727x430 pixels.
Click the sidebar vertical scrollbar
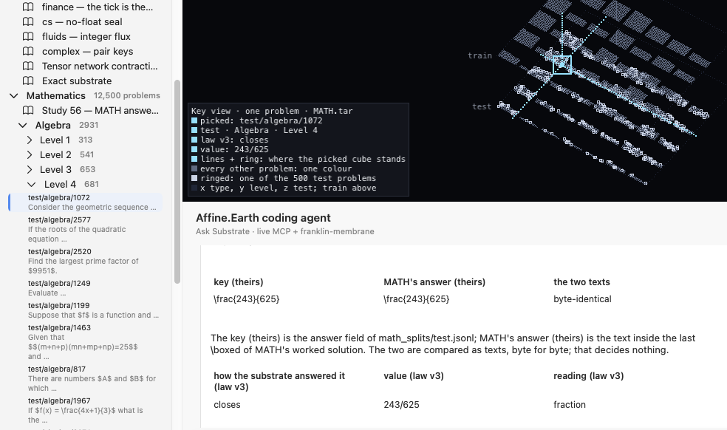[177, 181]
